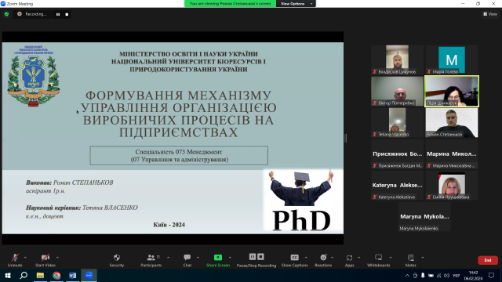Screen dimensions: 502x282
Task: Open the system tray volume control
Action: (446, 275)
